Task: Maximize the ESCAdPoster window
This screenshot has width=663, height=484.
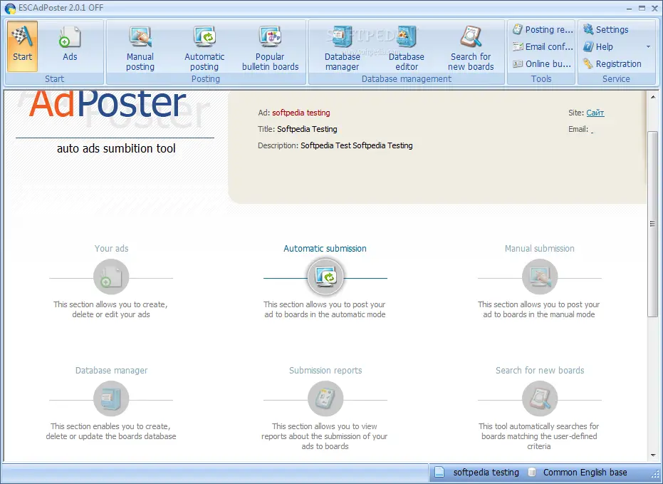Action: click(x=642, y=8)
